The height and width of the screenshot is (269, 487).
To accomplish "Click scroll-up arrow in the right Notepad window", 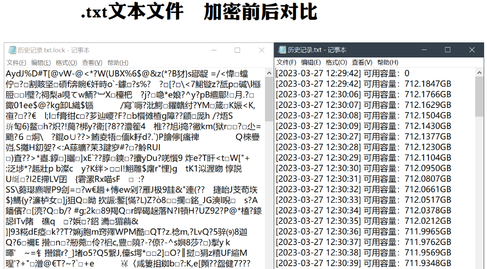I will 479,73.
